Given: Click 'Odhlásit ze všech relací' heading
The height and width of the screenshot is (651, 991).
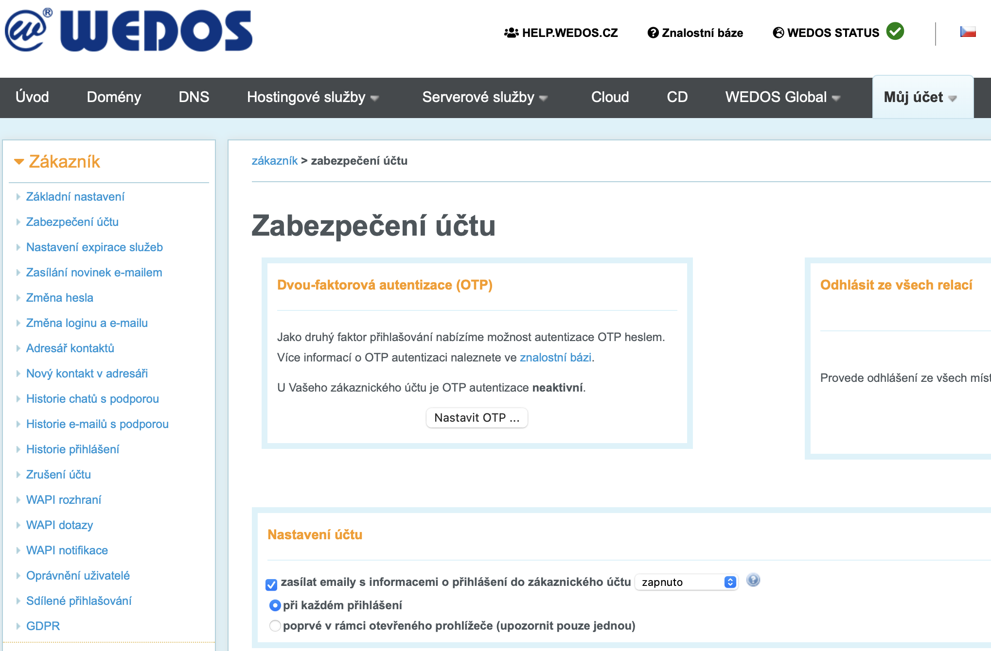Looking at the screenshot, I should 896,285.
